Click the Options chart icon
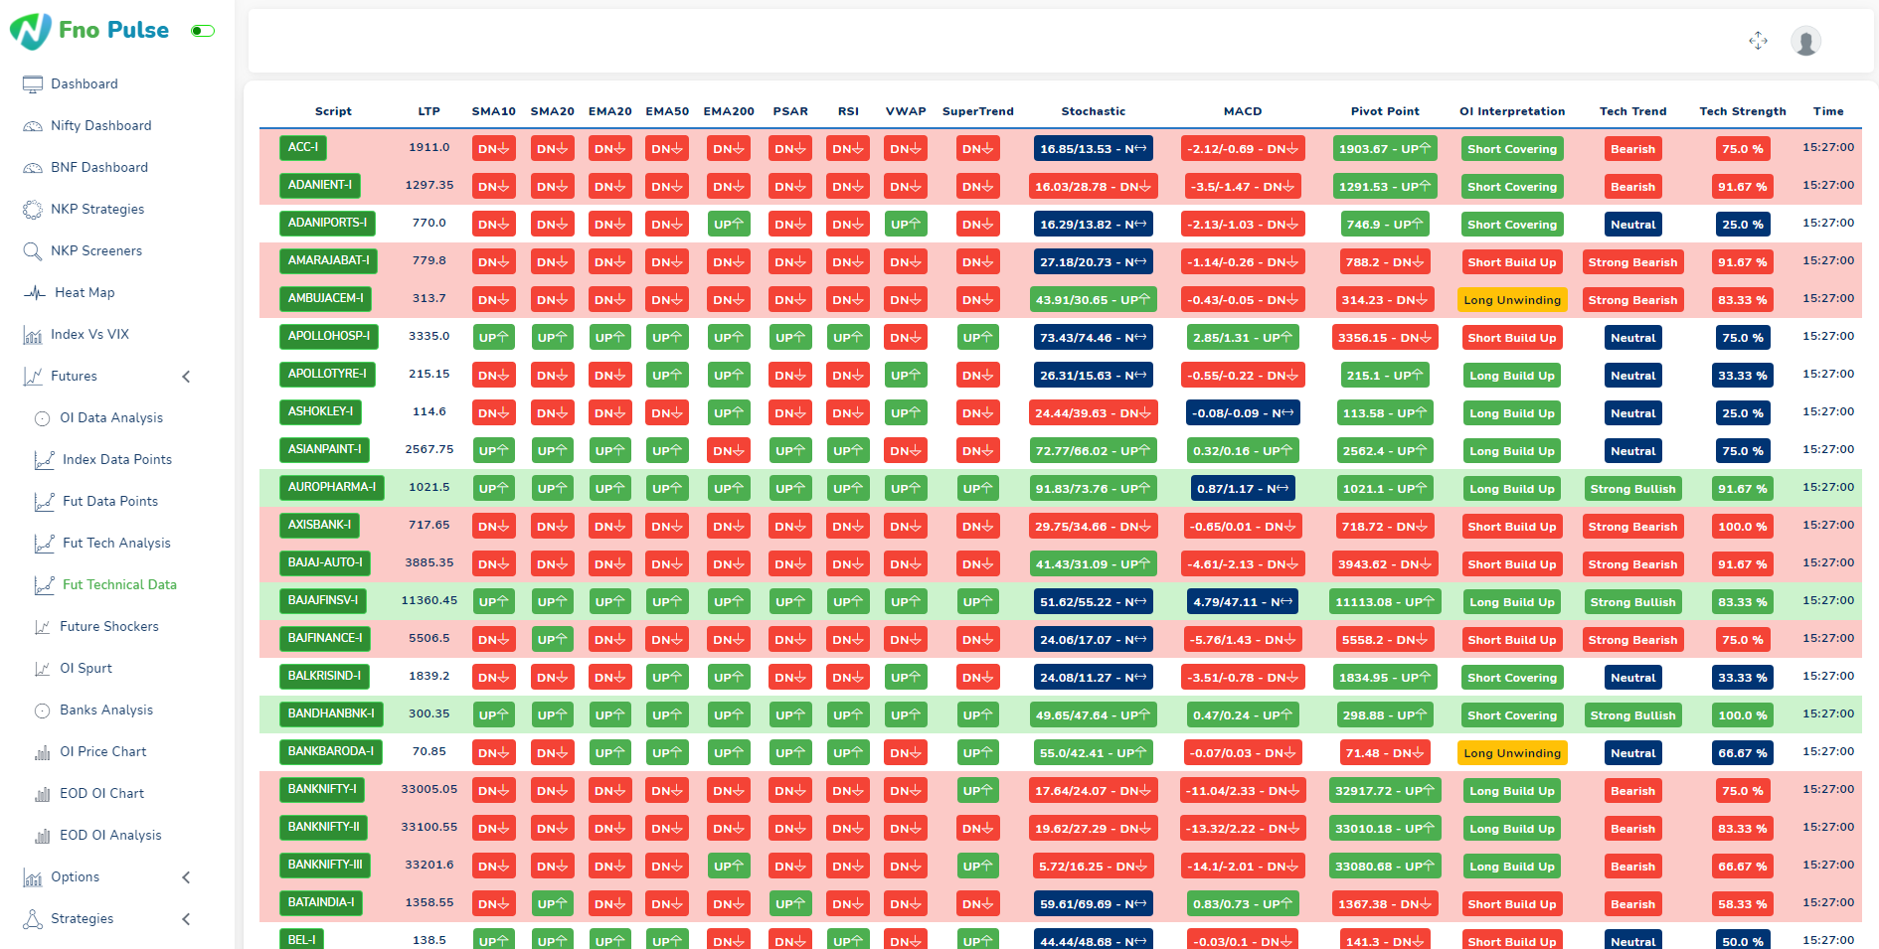This screenshot has height=949, width=1879. 33,877
